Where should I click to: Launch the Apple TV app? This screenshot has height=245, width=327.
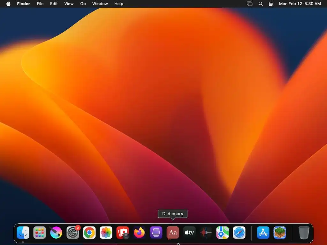pos(189,233)
